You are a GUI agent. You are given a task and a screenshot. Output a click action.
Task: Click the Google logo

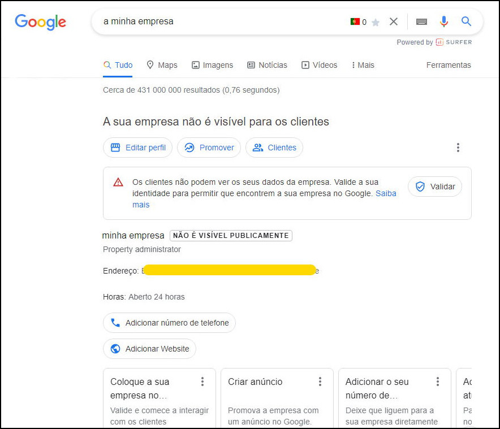pyautogui.click(x=40, y=22)
